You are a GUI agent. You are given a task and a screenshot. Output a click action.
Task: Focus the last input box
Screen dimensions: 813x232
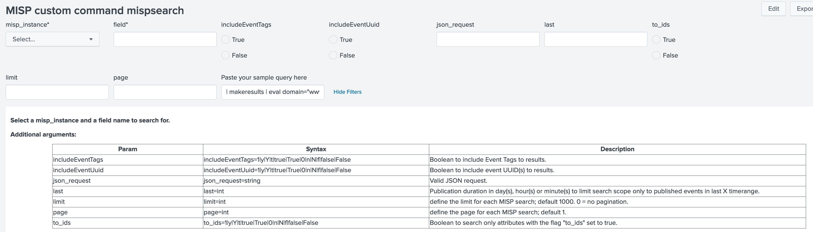click(596, 39)
